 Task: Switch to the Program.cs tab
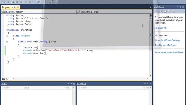click(7, 7)
